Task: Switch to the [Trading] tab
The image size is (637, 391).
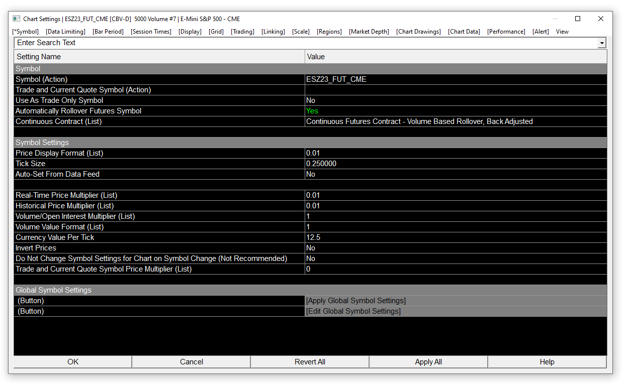Action: (242, 32)
